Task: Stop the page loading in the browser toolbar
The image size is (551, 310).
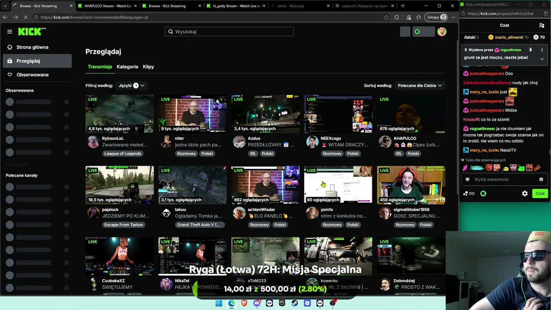Action: pos(26,17)
